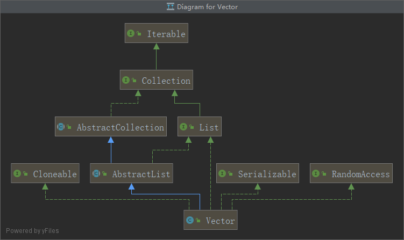
Task: Select the AbstractList text label
Action: pyautogui.click(x=141, y=174)
